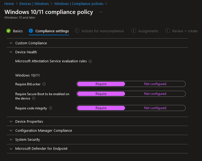Image resolution: width=202 pixels, height=161 pixels.
Task: Set code integrity to Require
Action: [x=101, y=108]
